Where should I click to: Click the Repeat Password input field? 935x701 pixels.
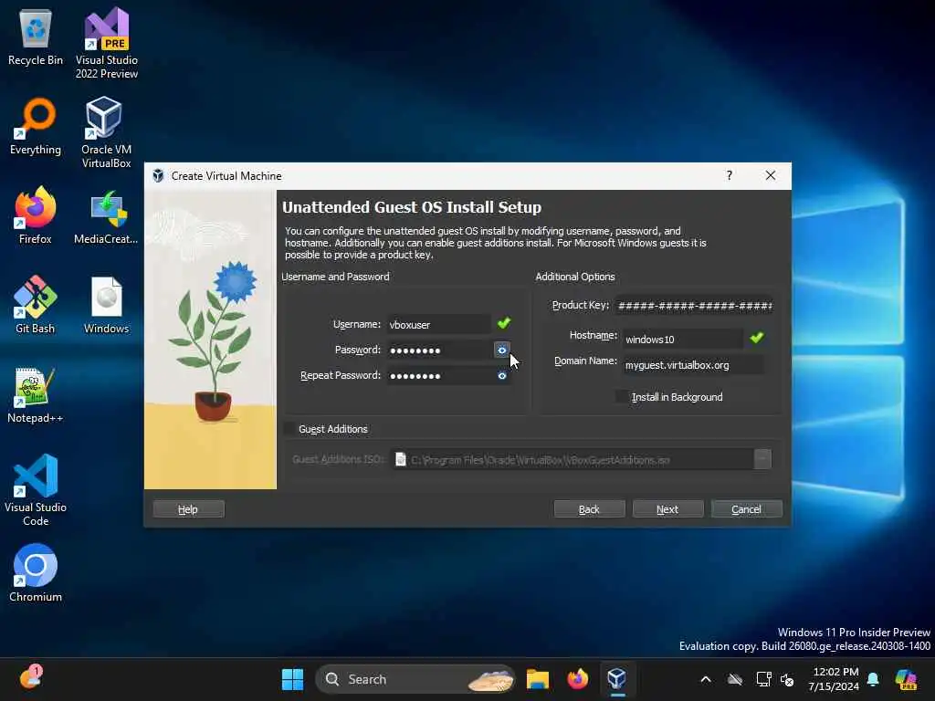coord(440,375)
